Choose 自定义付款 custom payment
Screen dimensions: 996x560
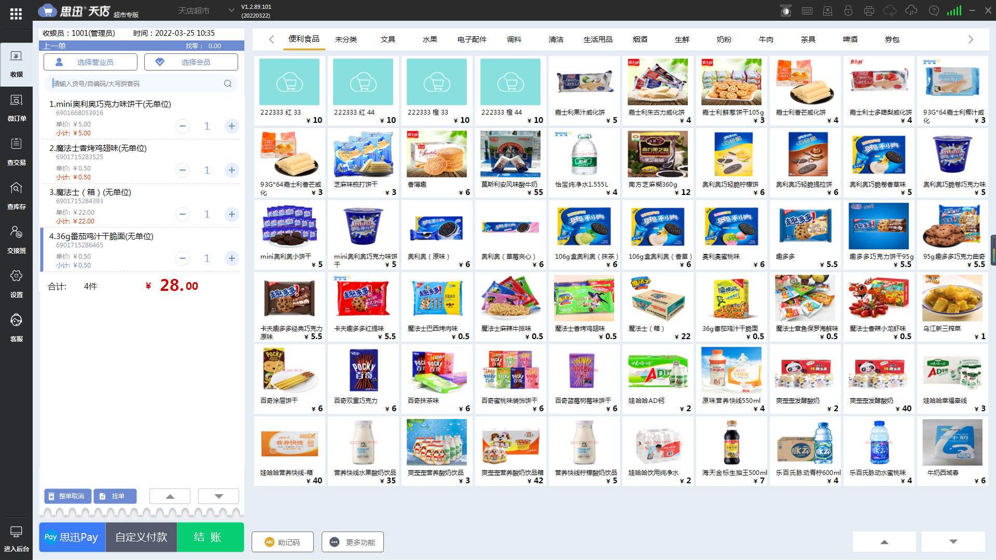coord(141,537)
